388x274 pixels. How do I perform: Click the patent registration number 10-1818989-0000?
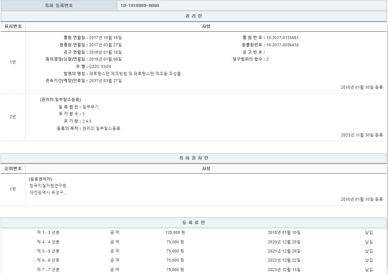139,5
